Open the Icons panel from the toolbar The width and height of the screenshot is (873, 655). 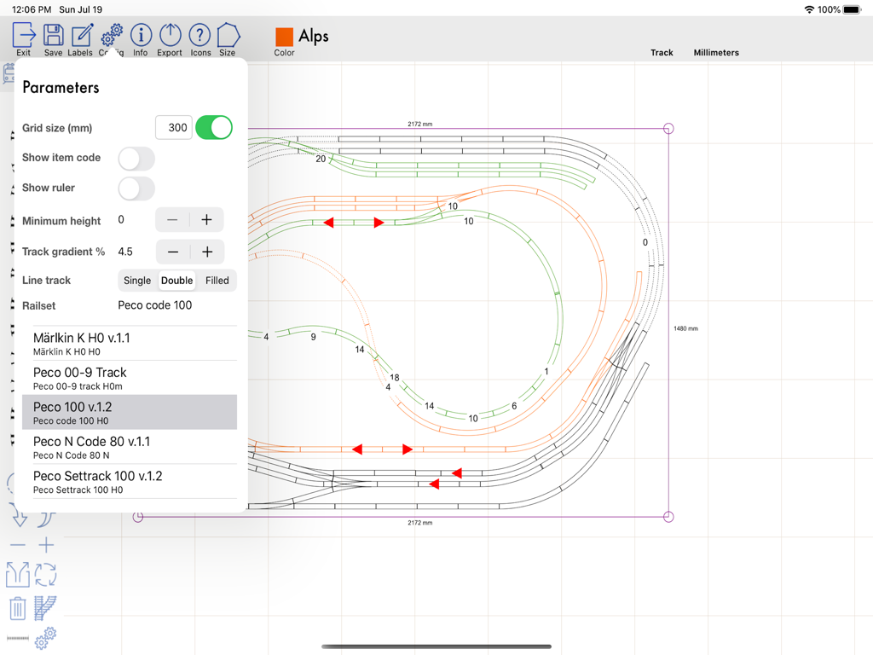[x=199, y=36]
